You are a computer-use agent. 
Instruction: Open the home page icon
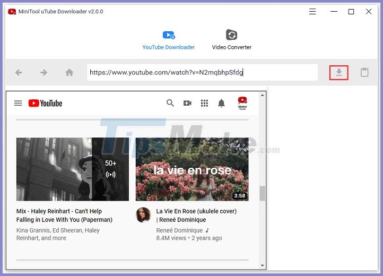point(69,72)
